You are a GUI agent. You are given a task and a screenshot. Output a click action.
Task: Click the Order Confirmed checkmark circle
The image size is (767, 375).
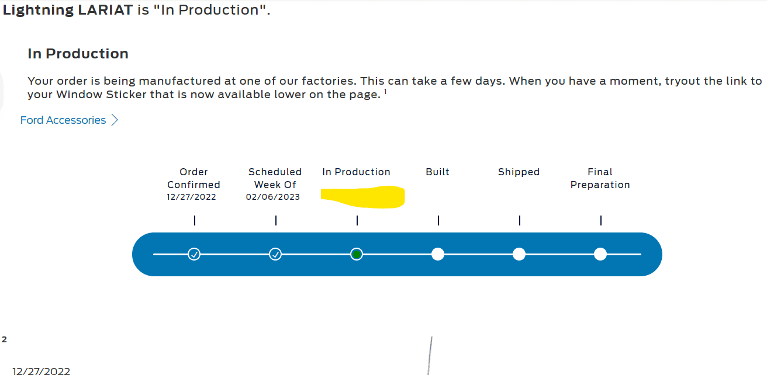click(194, 254)
